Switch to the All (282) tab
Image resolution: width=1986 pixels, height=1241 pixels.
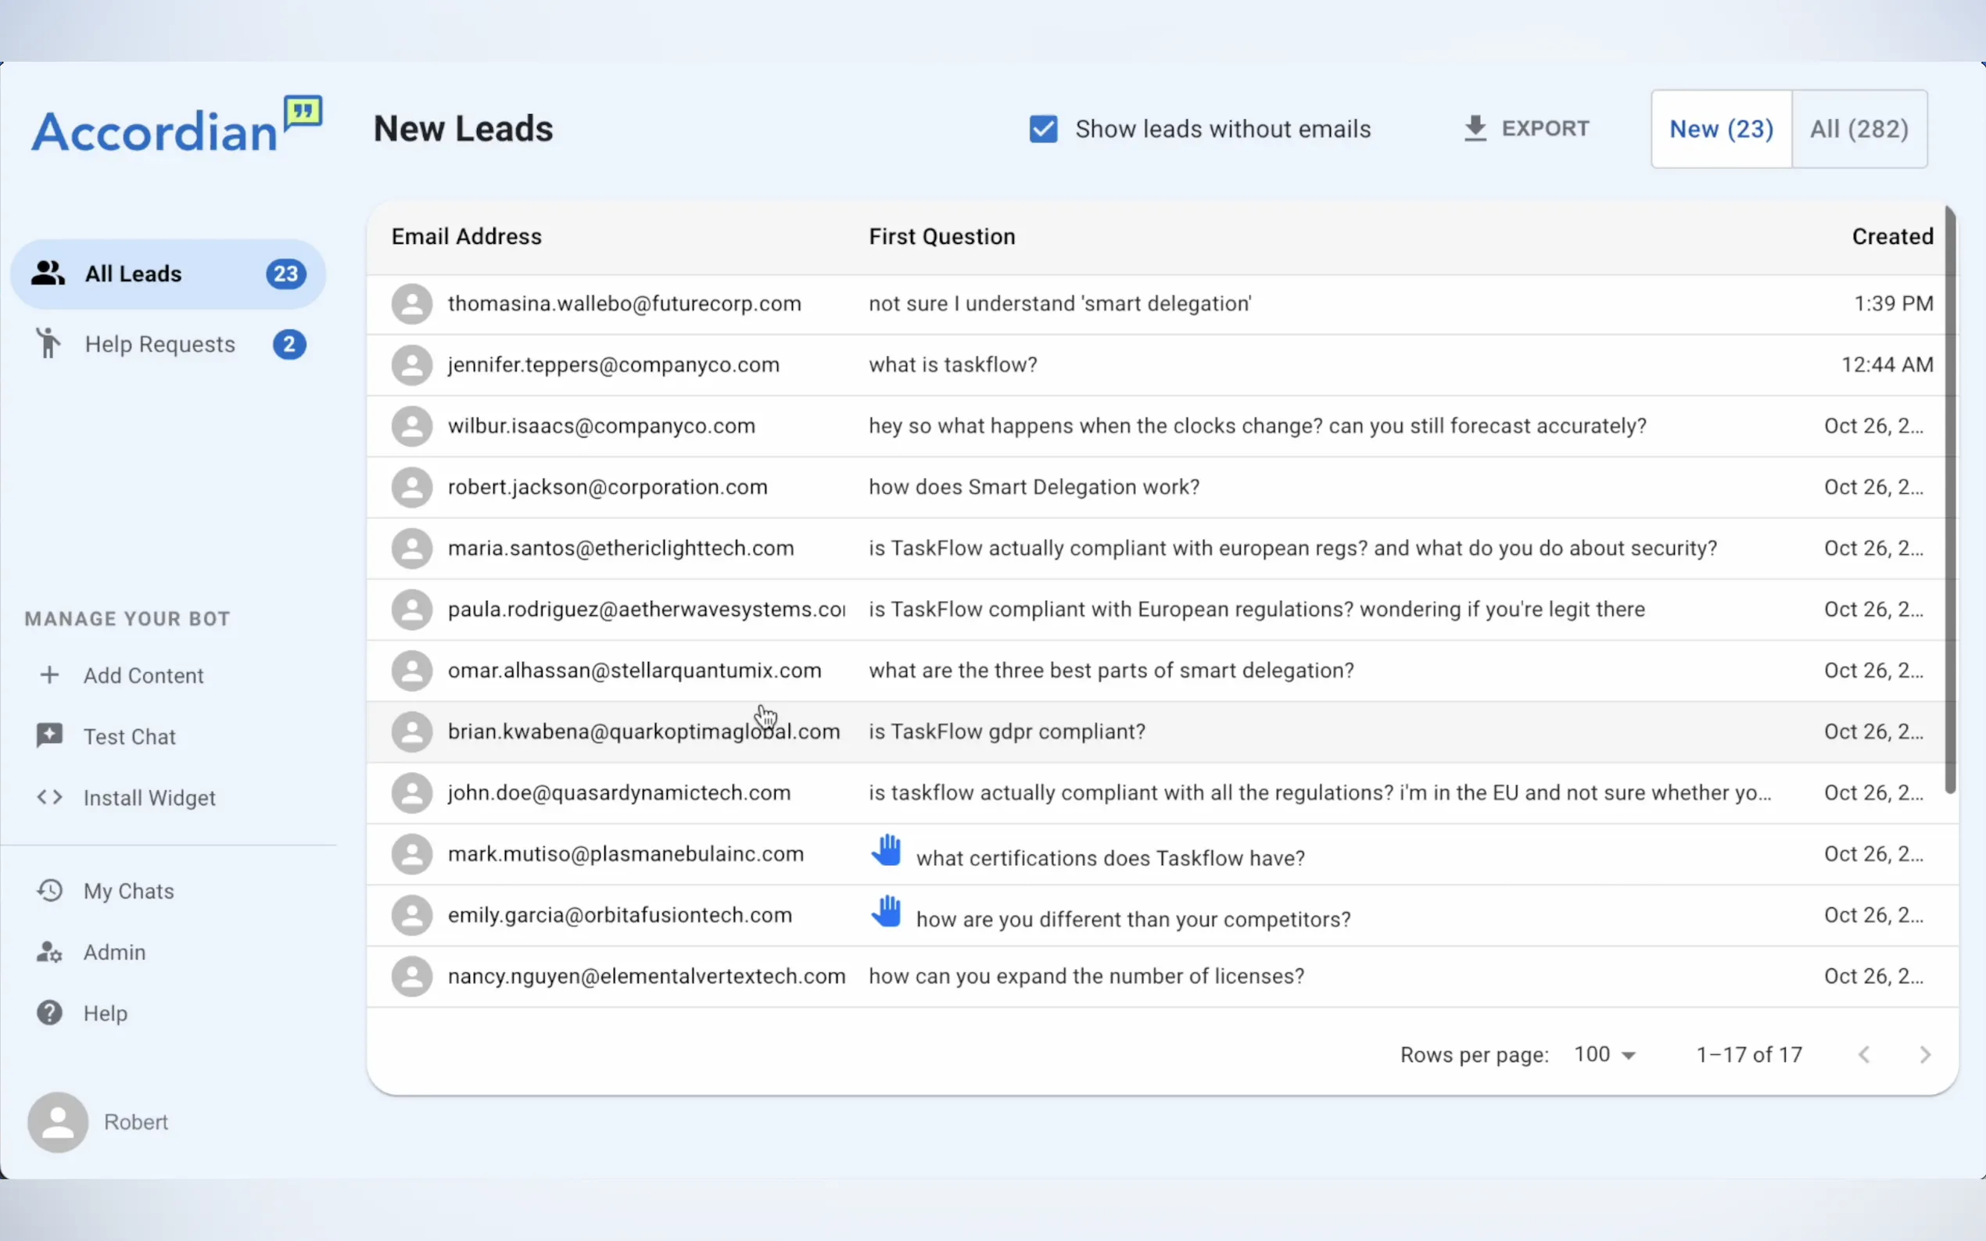(x=1859, y=129)
